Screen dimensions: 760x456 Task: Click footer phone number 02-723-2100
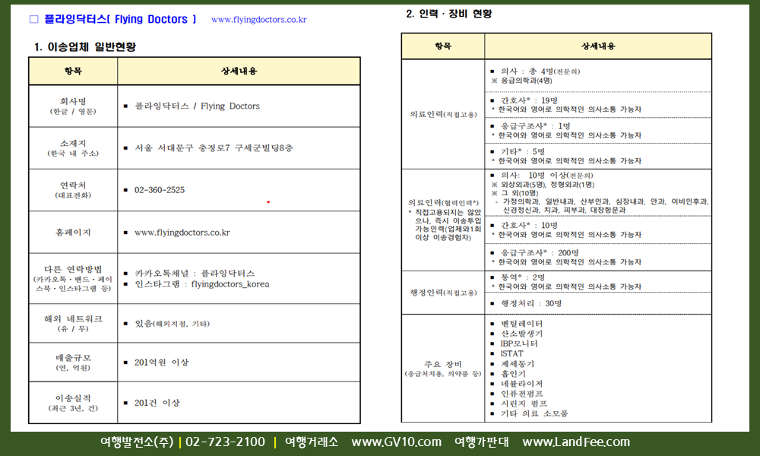coord(225,442)
